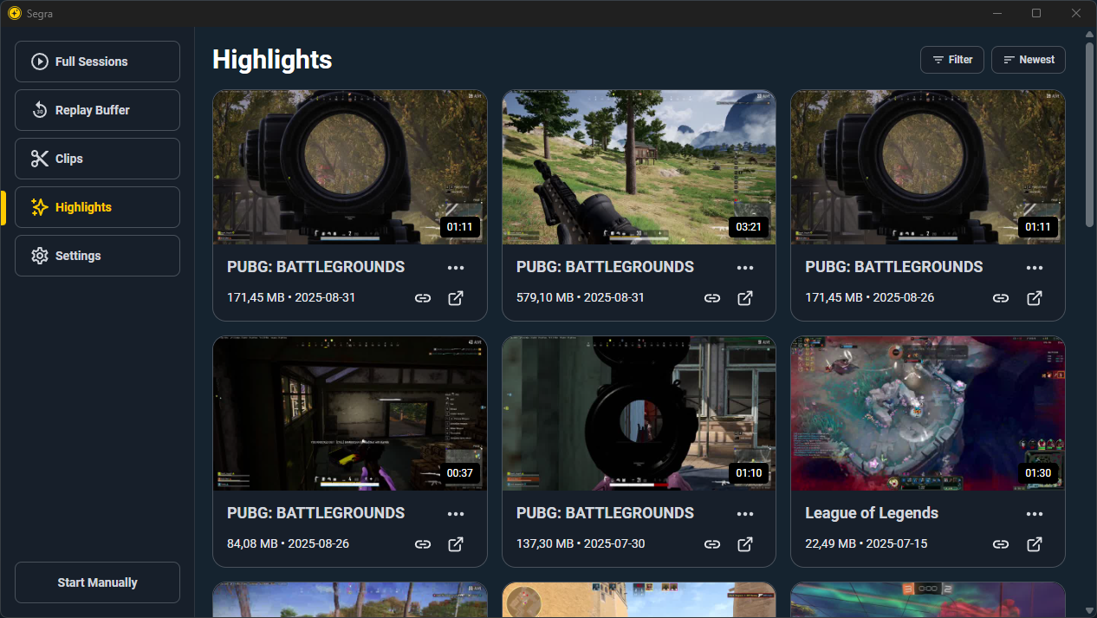Image resolution: width=1097 pixels, height=618 pixels.
Task: Open the Filter dropdown
Action: (952, 60)
